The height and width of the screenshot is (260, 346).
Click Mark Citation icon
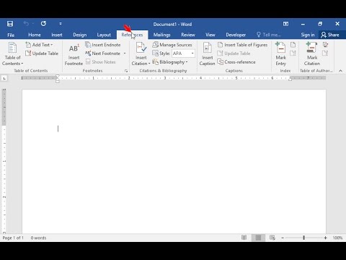[312, 54]
